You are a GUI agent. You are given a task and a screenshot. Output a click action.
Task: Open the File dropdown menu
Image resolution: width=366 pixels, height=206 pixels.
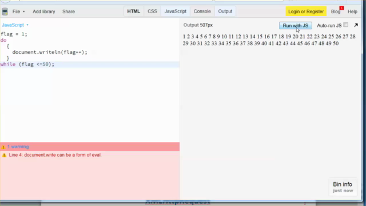tap(18, 11)
